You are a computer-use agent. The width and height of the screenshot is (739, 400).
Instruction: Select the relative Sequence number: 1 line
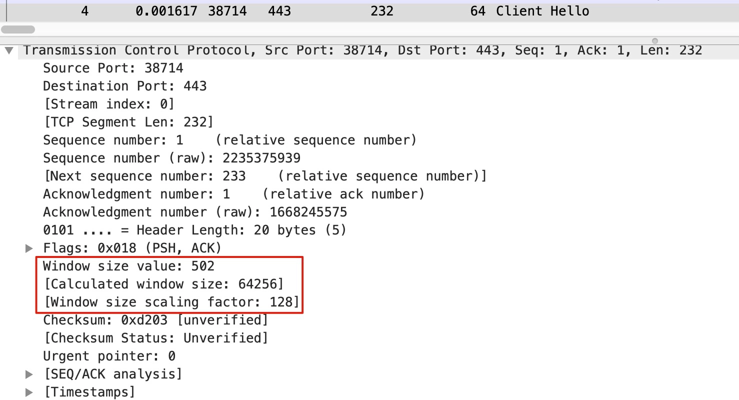230,140
